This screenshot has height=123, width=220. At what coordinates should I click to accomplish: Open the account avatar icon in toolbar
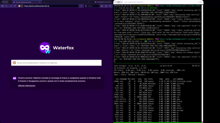tap(102, 6)
